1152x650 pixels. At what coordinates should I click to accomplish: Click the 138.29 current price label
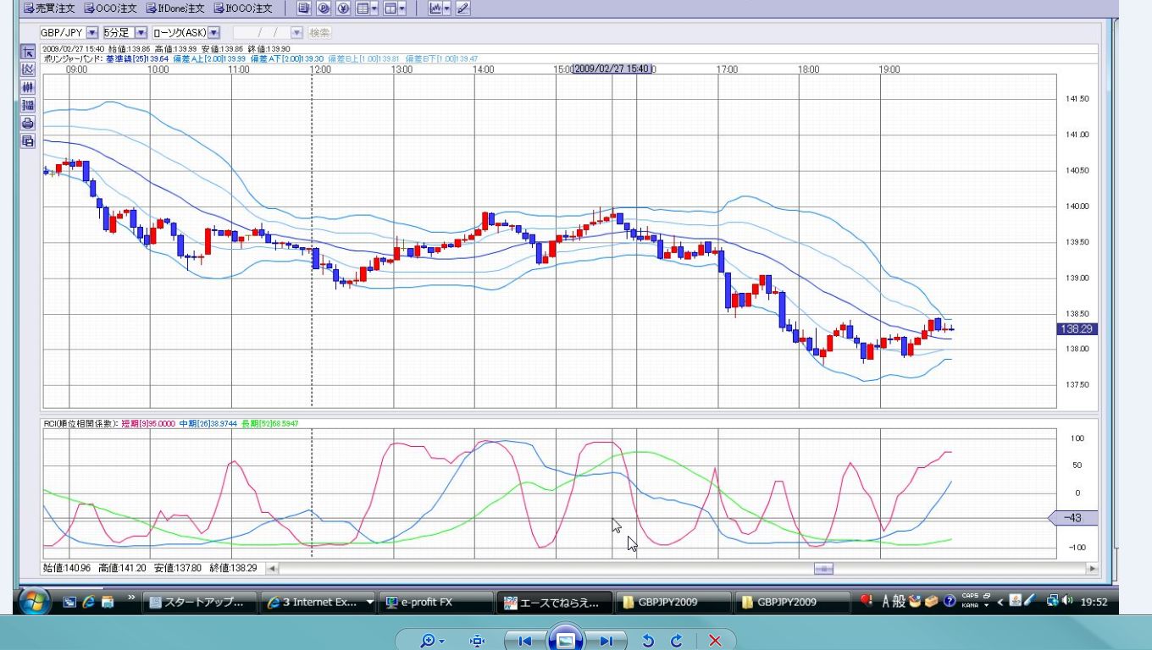click(x=1077, y=328)
